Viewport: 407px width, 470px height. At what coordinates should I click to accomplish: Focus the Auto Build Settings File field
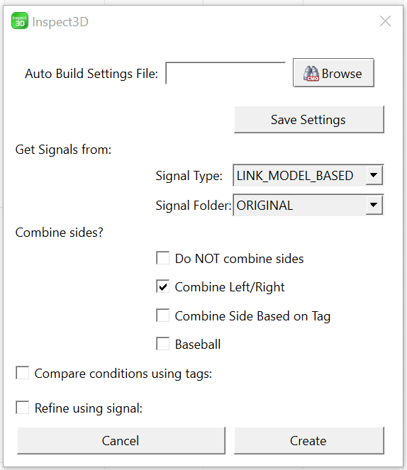point(225,73)
